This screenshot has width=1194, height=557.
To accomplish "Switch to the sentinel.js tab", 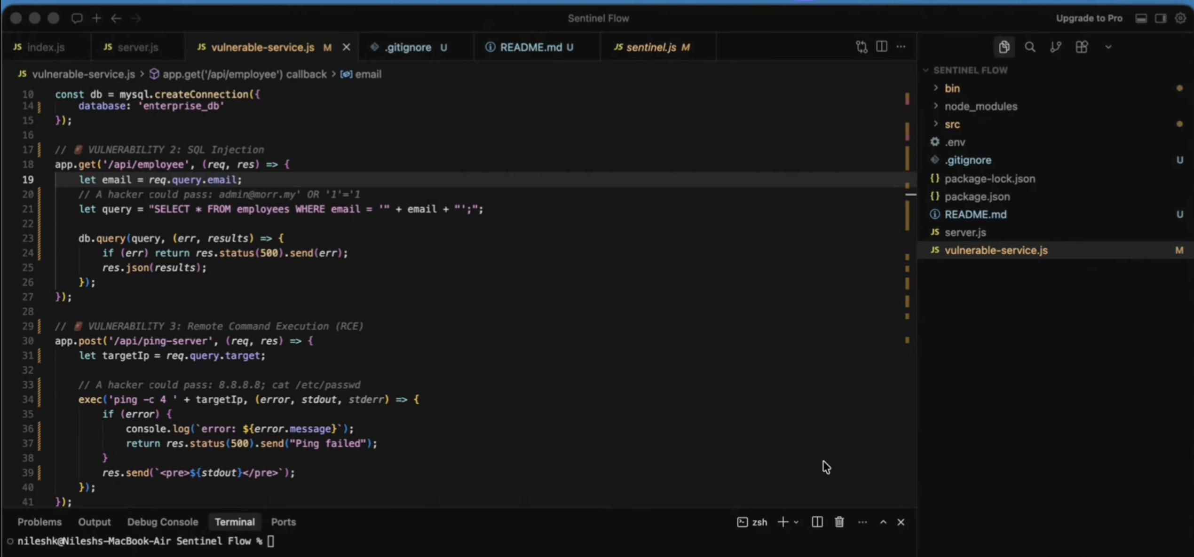I will click(651, 47).
